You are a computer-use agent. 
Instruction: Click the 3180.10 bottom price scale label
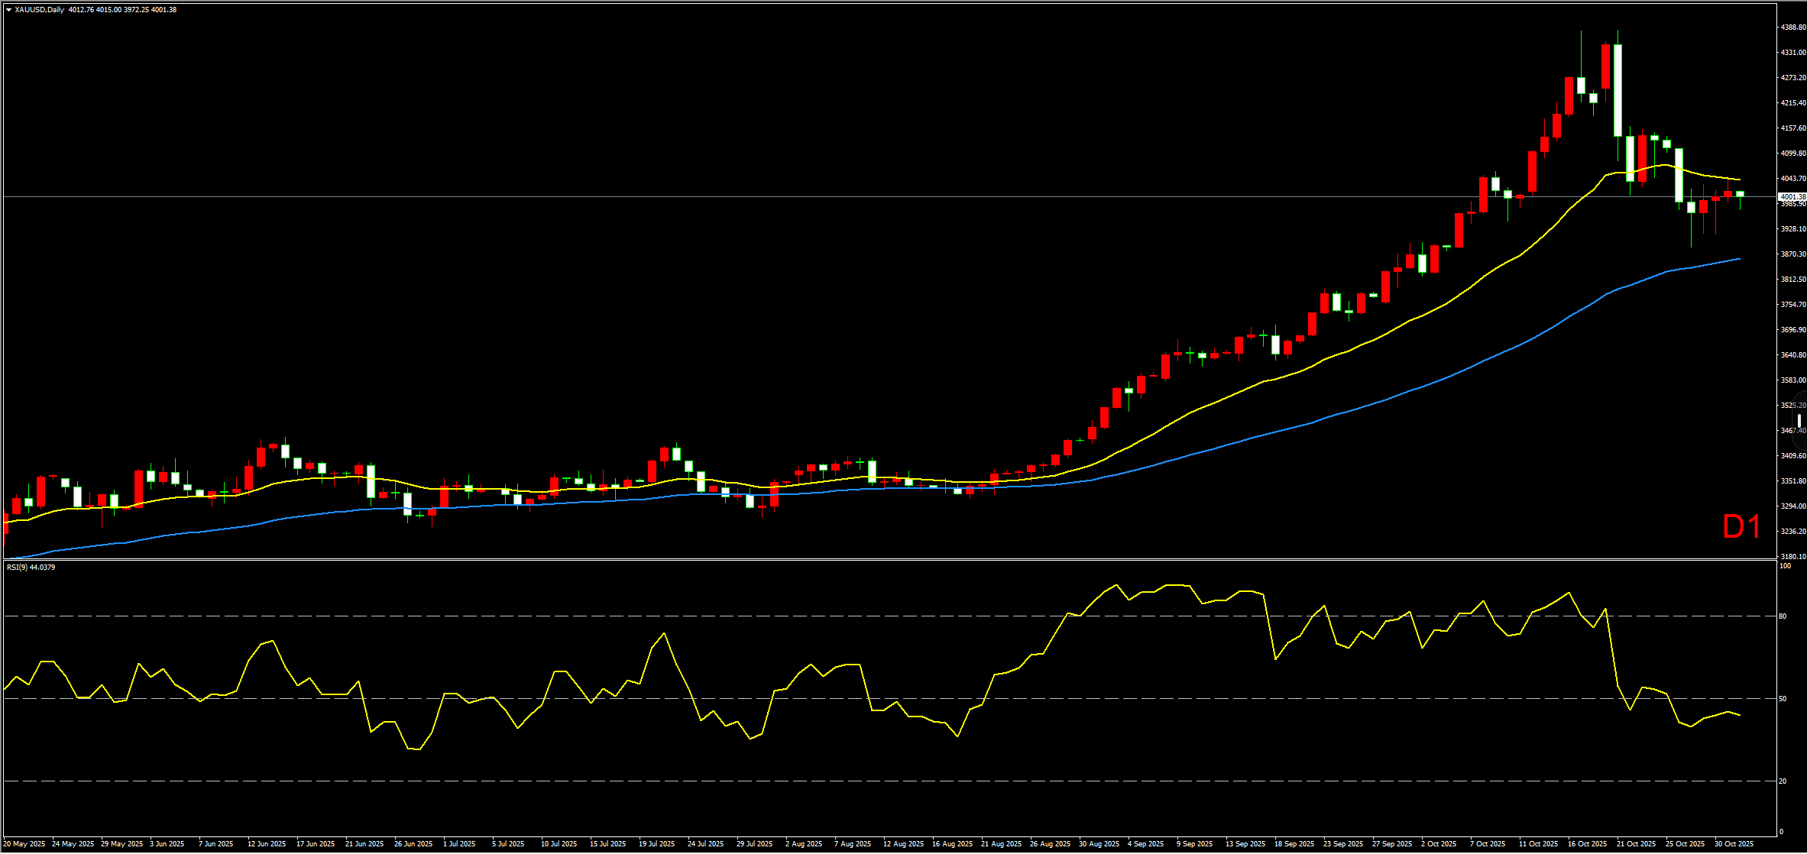click(1792, 557)
